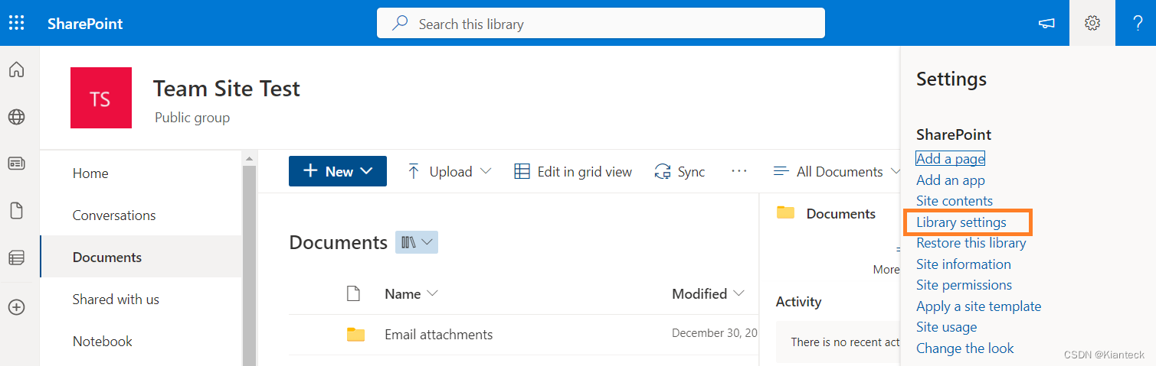This screenshot has width=1156, height=366.
Task: Click the library view icon next to Documents heading
Action: pyautogui.click(x=417, y=242)
